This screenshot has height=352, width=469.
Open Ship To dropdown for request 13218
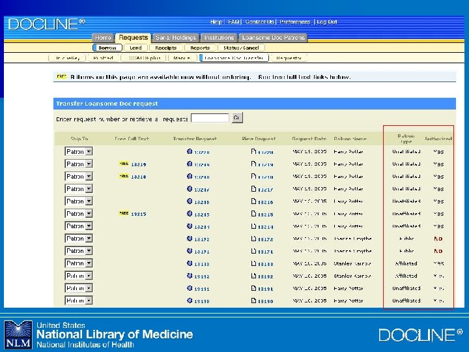(79, 176)
